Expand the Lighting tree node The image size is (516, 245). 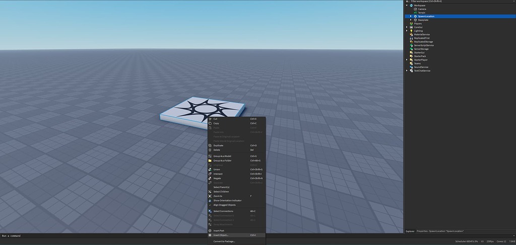(x=407, y=31)
